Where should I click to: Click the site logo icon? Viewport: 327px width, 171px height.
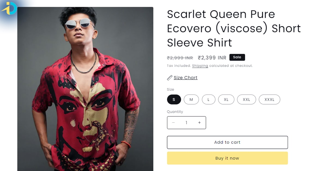click(9, 8)
